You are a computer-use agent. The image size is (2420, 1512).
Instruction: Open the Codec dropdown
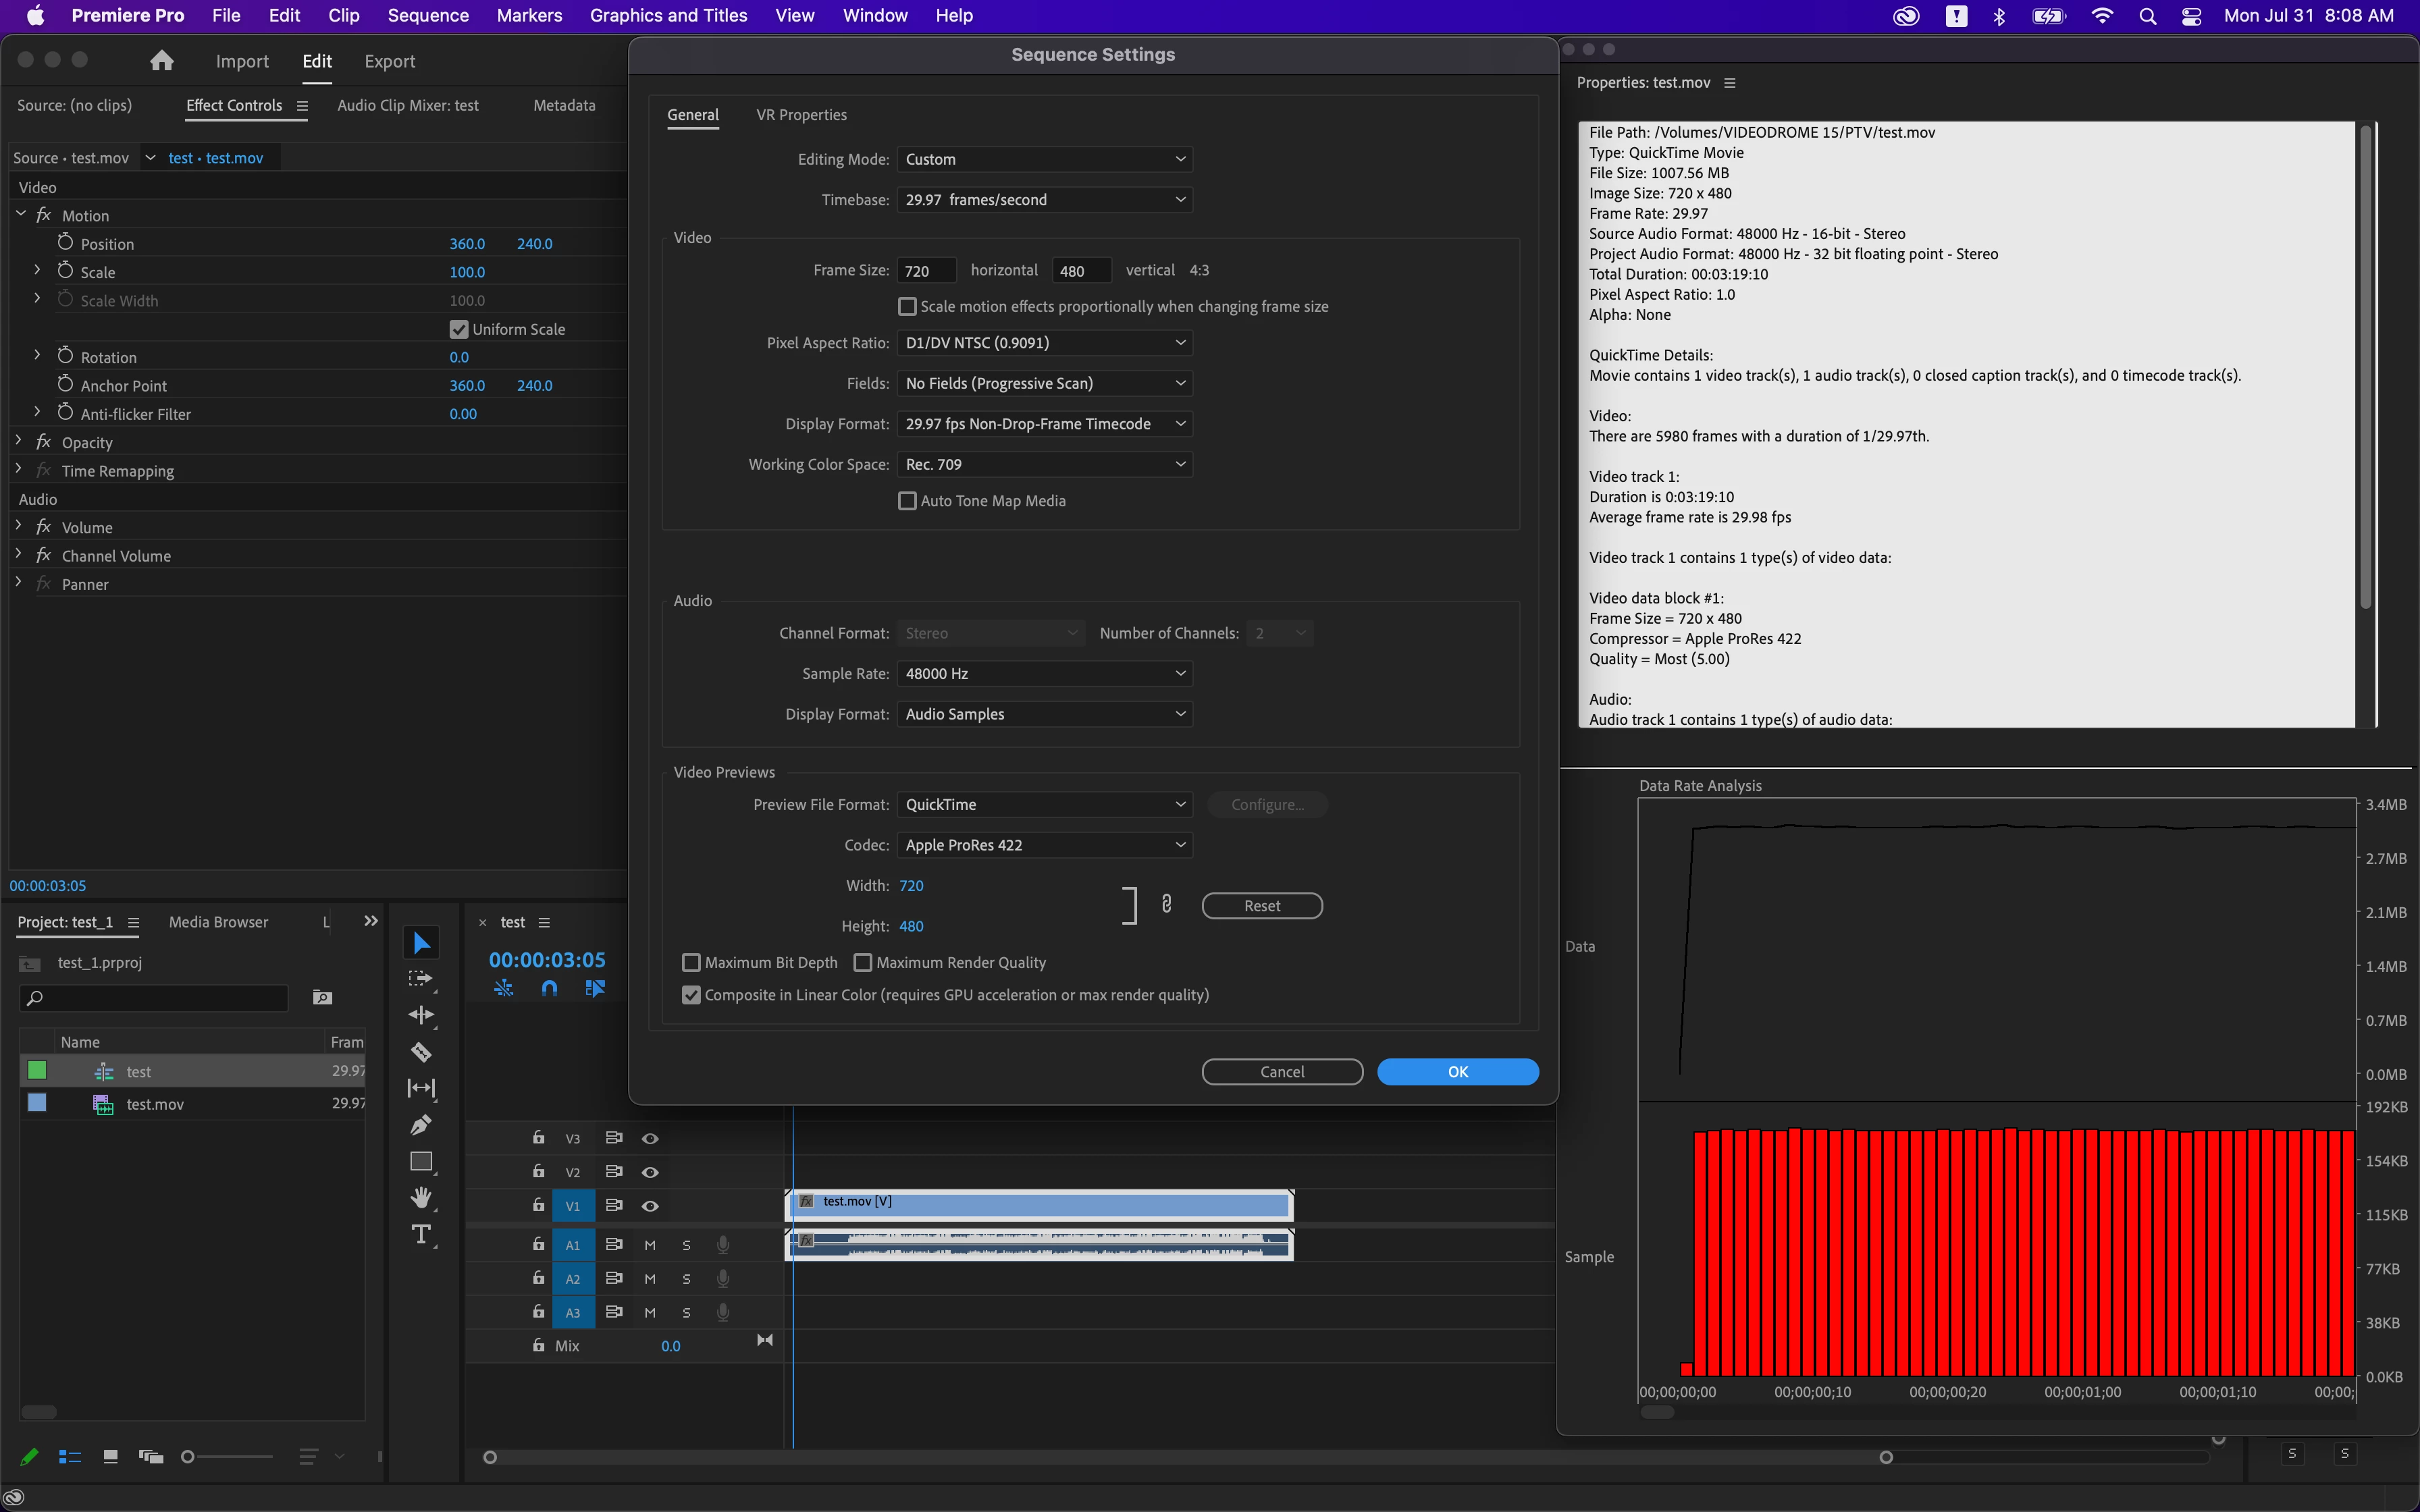pos(1044,845)
